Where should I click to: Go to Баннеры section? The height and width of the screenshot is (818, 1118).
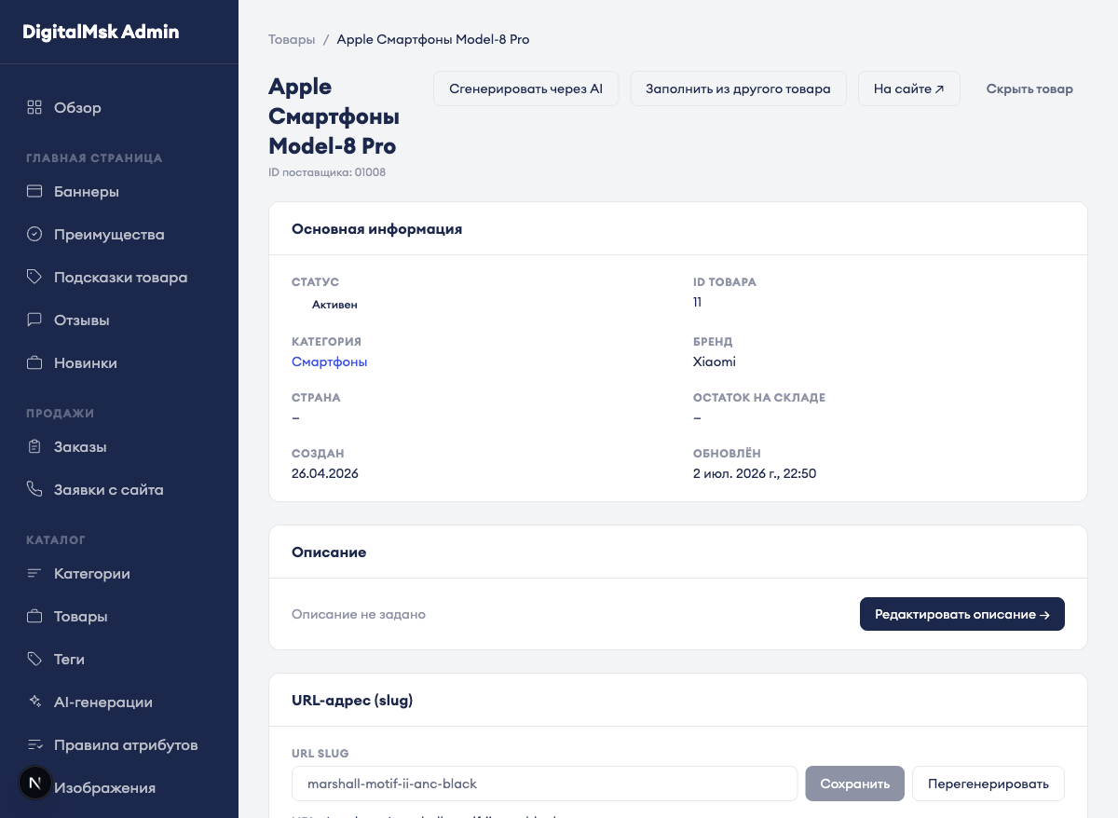coord(119,192)
